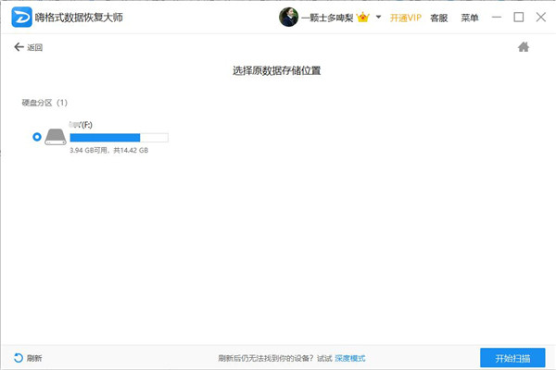The image size is (556, 370).
Task: Open the 菜单 menu
Action: coord(470,18)
